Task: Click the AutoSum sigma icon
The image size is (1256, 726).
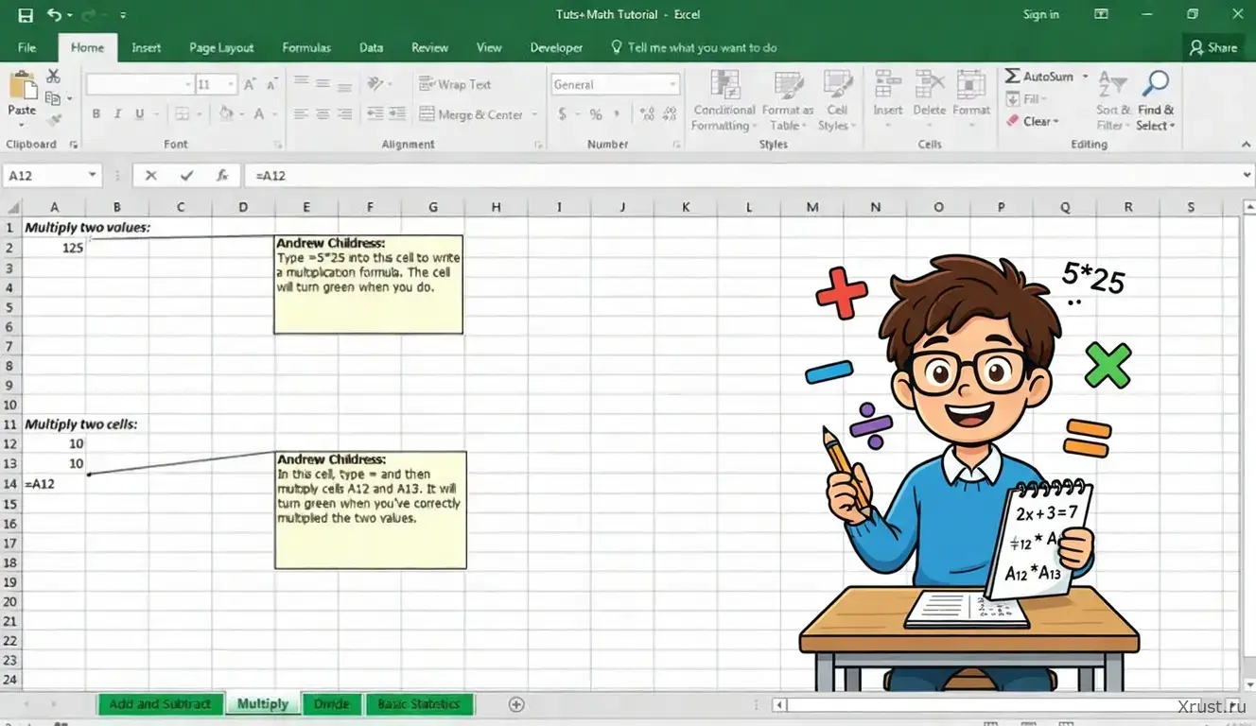Action: [1013, 76]
